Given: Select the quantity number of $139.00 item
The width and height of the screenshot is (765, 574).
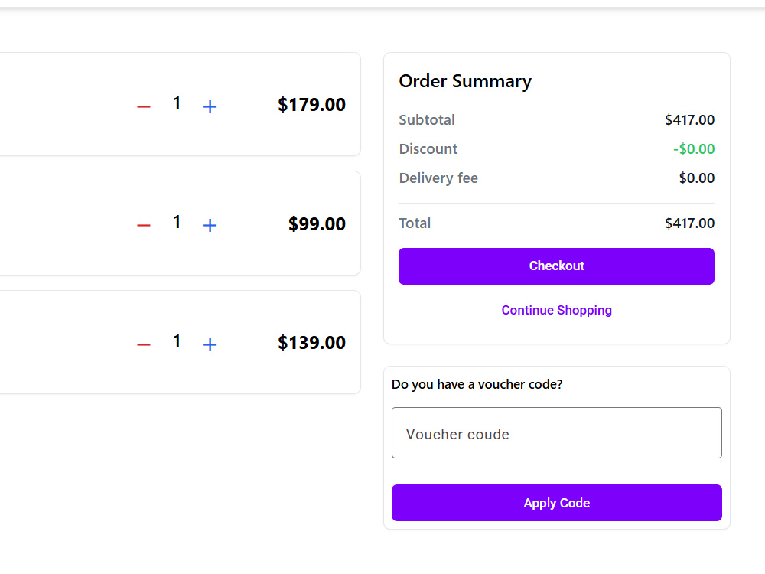Looking at the screenshot, I should pos(177,341).
